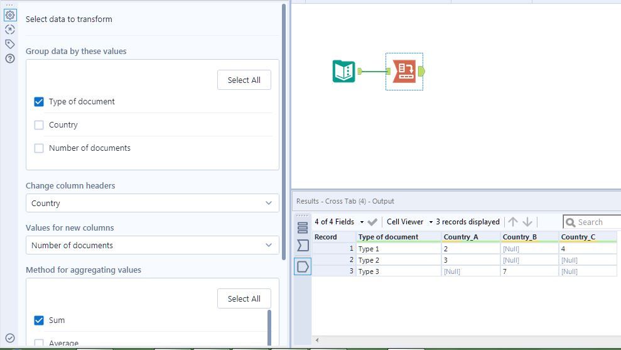The image size is (621, 350).
Task: Click the configuration panel vertical scrollbar
Action: [x=284, y=132]
